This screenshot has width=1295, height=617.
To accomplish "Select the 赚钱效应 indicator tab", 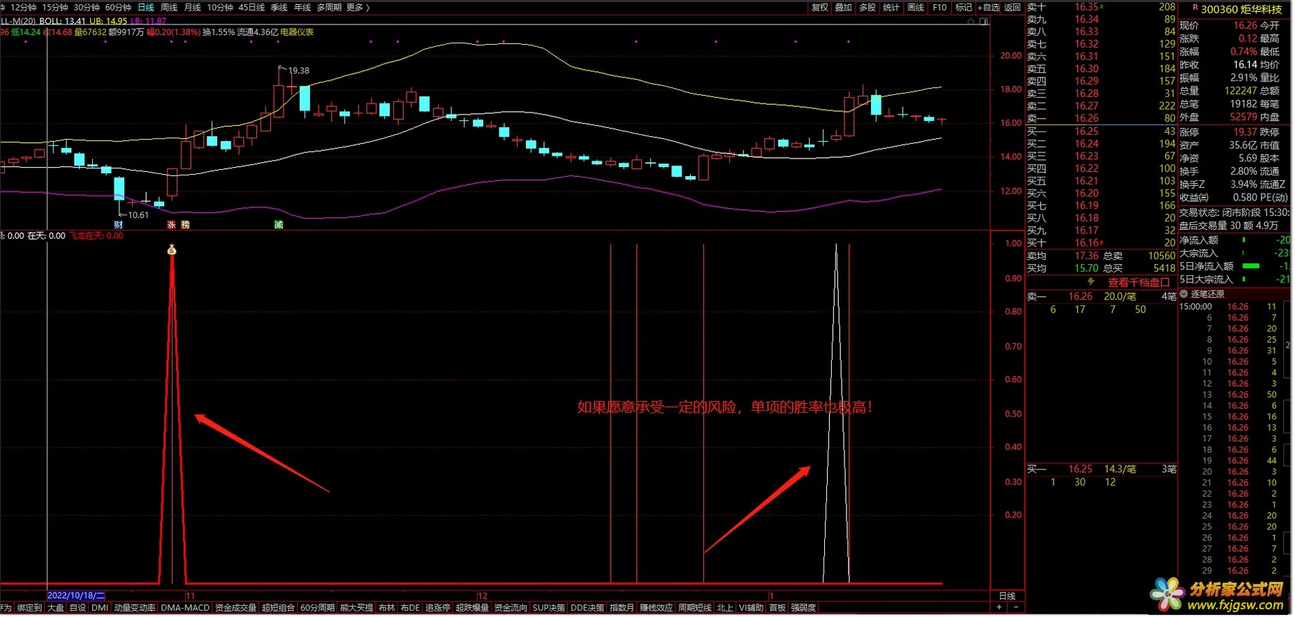I will [x=657, y=608].
